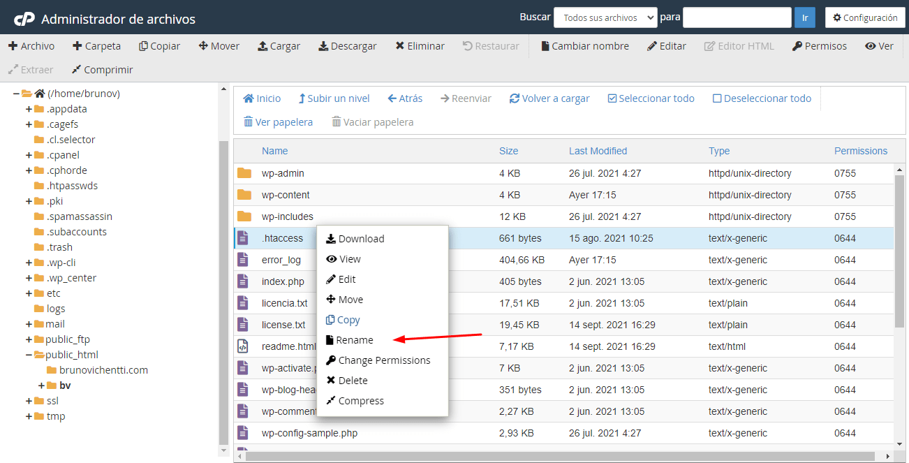This screenshot has width=909, height=463.
Task: Go back with Atrás
Action: pyautogui.click(x=405, y=98)
